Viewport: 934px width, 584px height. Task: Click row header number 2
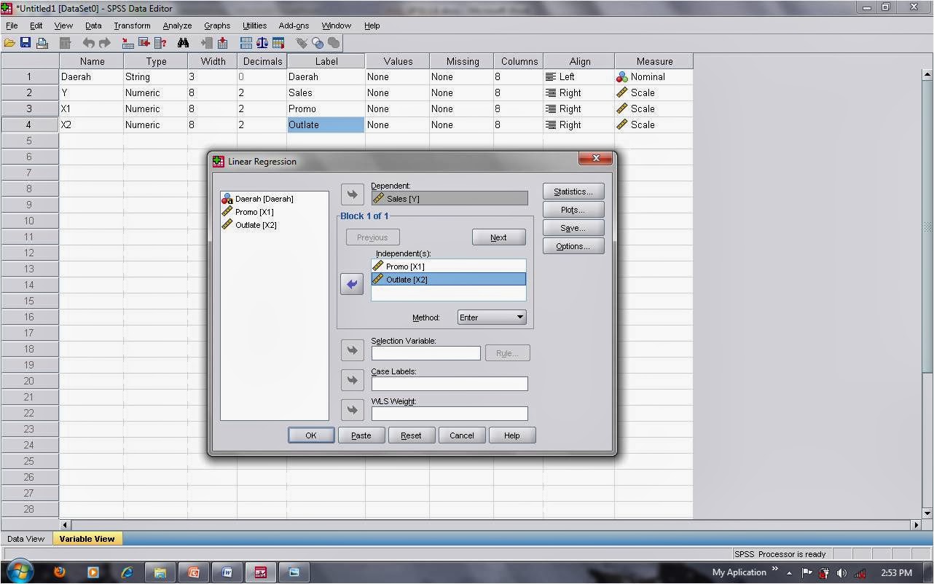coord(29,92)
